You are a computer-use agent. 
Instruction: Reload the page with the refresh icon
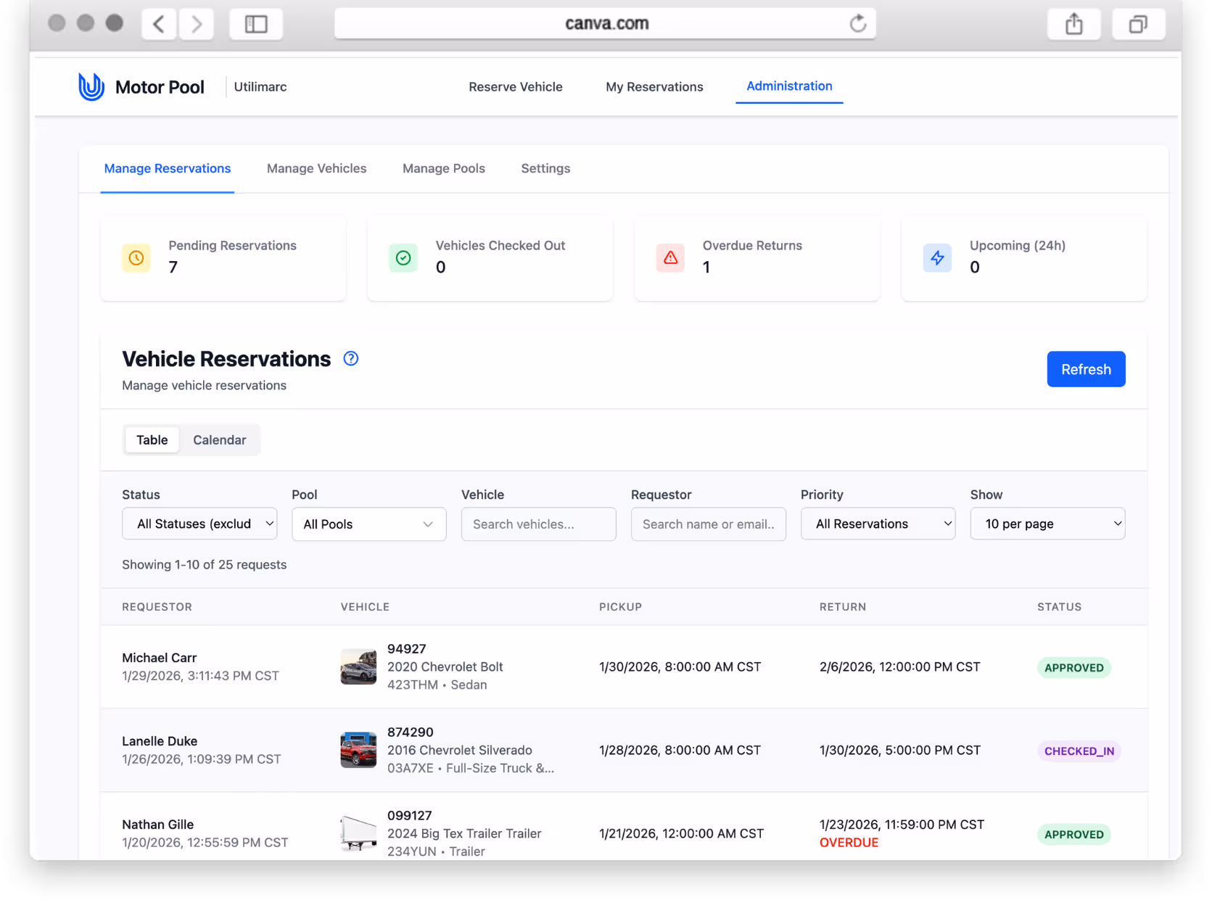(858, 23)
